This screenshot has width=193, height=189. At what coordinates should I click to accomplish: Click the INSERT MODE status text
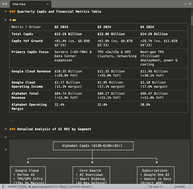(18, 187)
